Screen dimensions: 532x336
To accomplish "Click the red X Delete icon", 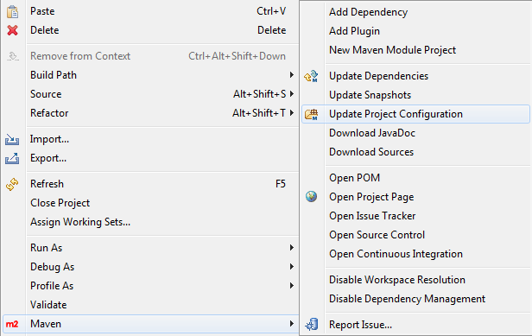I will tap(13, 30).
